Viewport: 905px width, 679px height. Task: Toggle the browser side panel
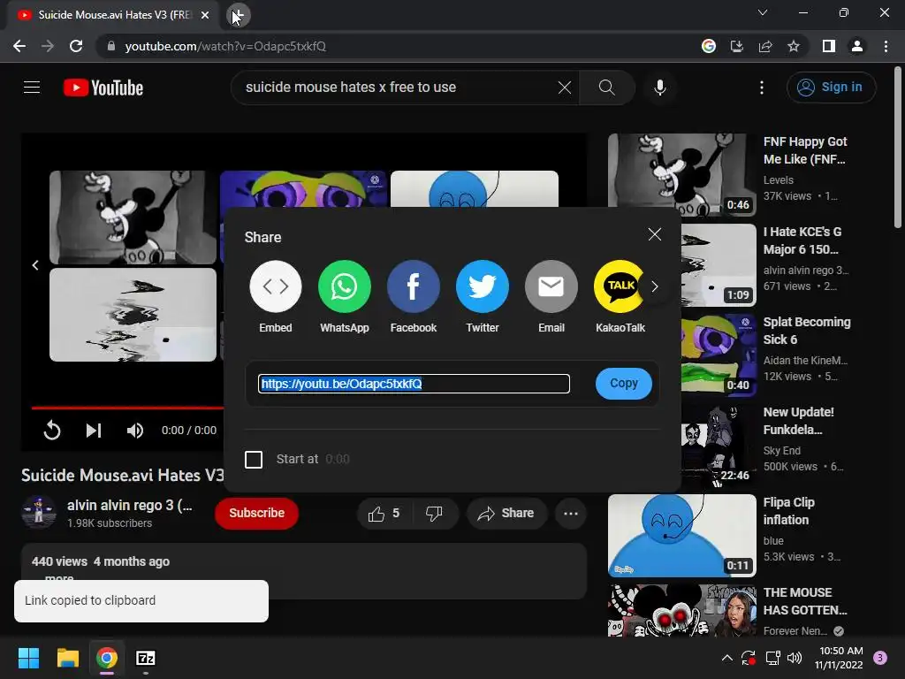(x=829, y=46)
